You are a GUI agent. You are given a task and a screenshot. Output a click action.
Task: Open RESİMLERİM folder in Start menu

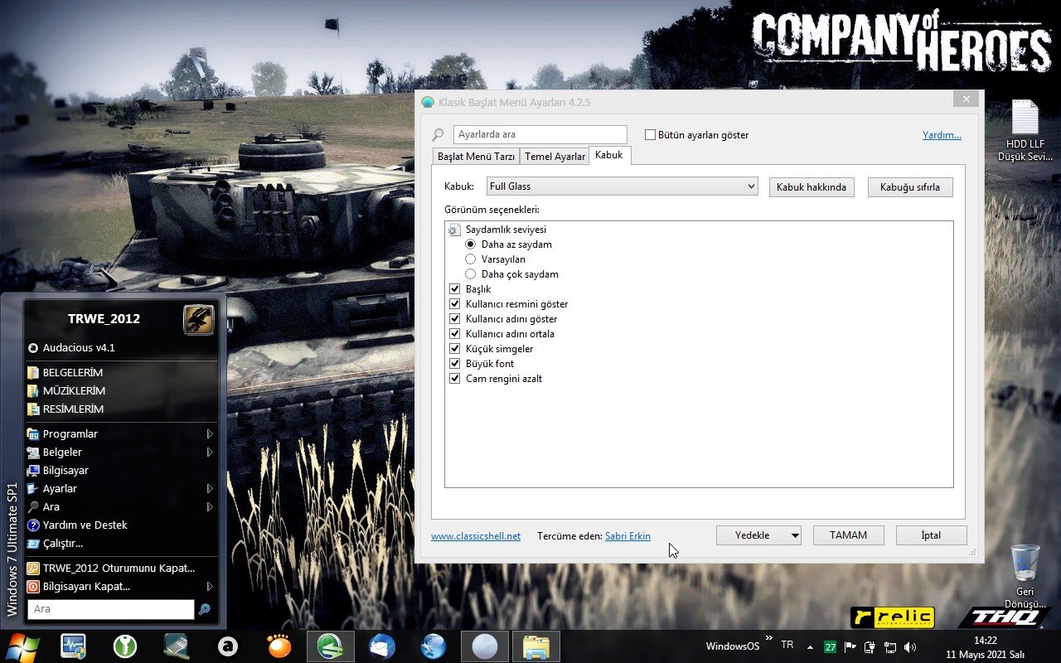[121, 409]
